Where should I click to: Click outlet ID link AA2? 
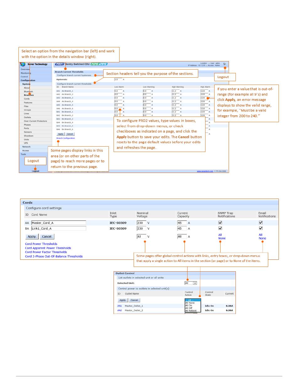click(120, 310)
